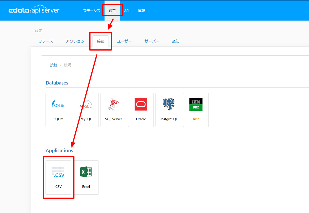Open the API menu item
This screenshot has height=213, width=309.
pos(127,11)
